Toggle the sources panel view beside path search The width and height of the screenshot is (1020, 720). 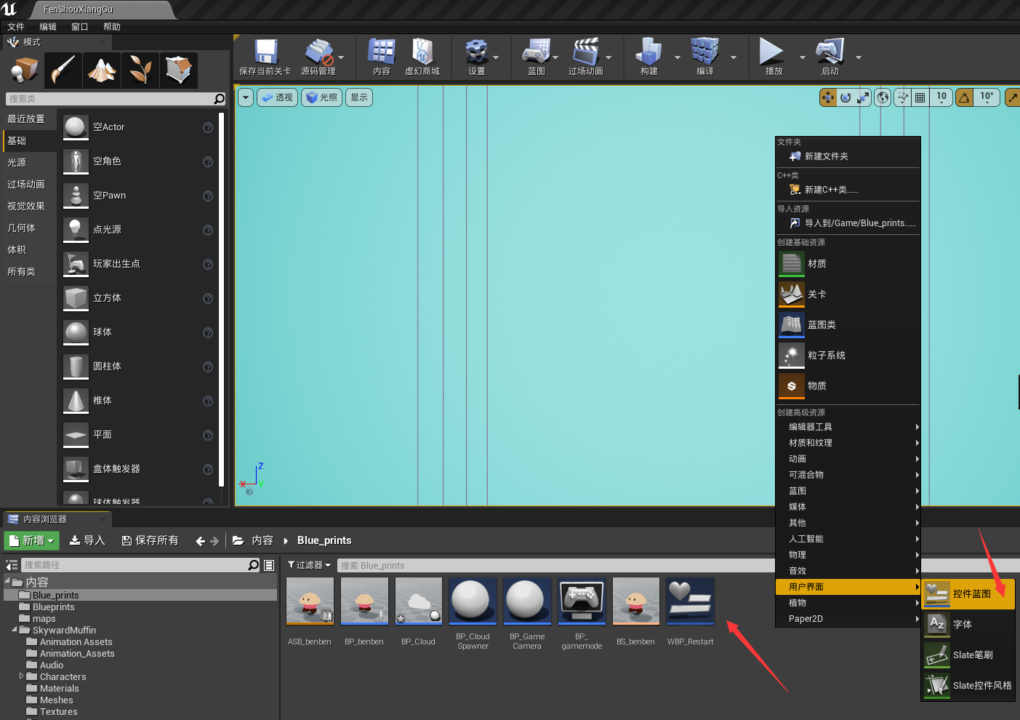[12, 565]
